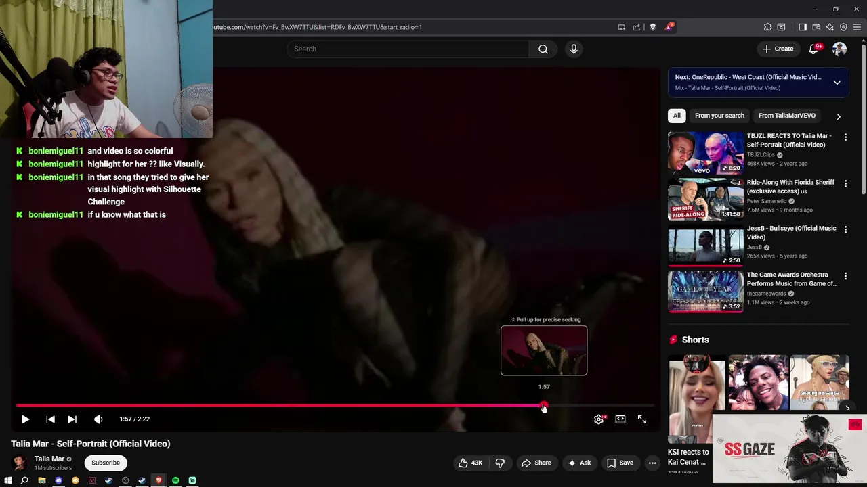Open options for Game Awards Orchestra video
Image resolution: width=867 pixels, height=487 pixels.
[x=845, y=276]
